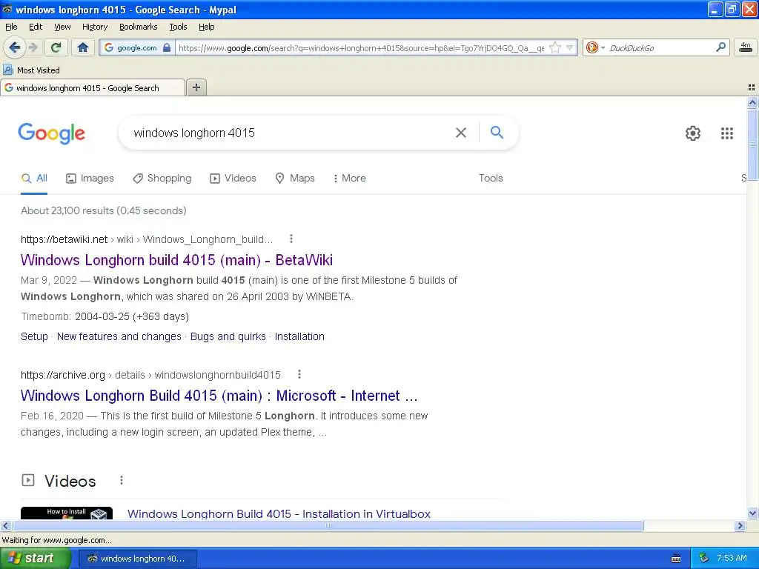This screenshot has height=569, width=759.
Task: Open Installation in Virtualbox video link
Action: pos(279,513)
